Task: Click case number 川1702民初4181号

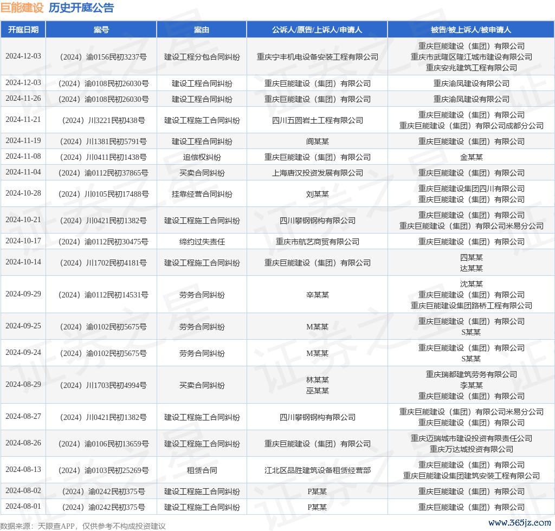Action: [104, 263]
